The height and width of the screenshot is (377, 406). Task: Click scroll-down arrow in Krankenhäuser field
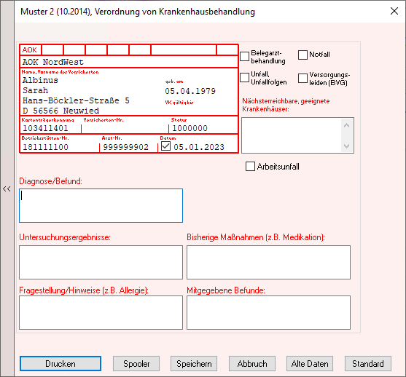(x=347, y=146)
